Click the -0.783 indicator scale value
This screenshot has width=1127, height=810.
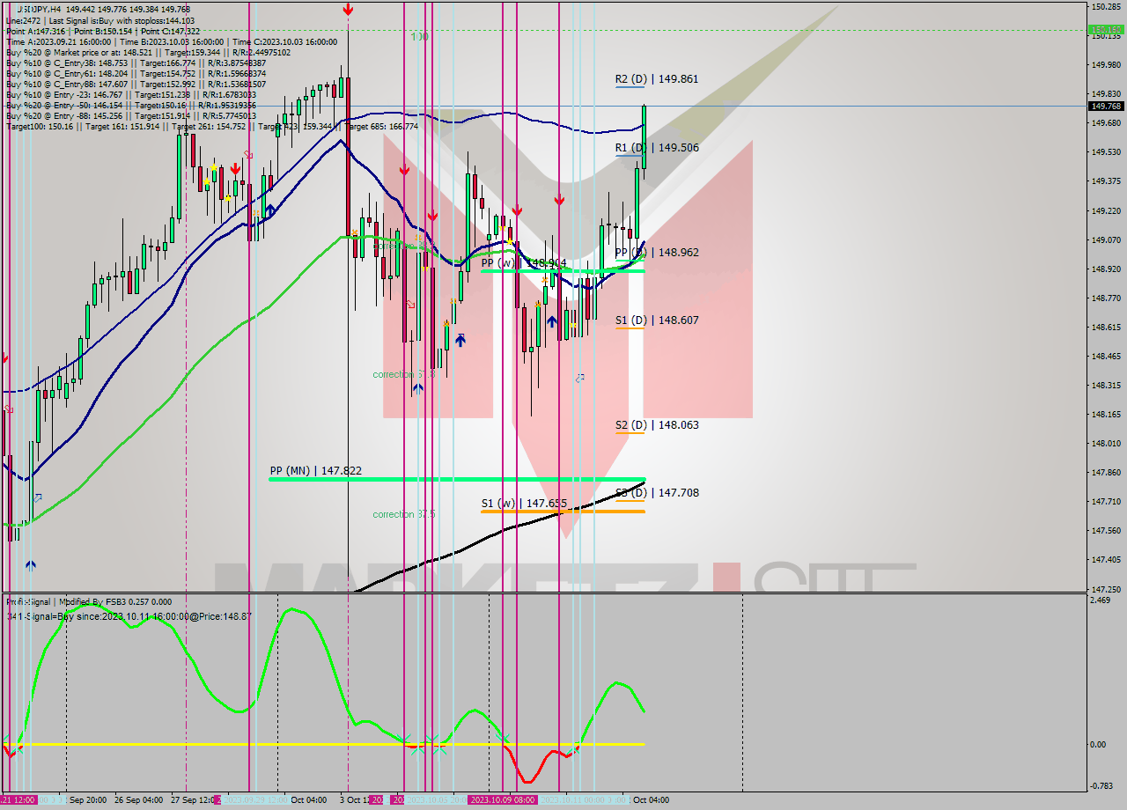click(1101, 786)
